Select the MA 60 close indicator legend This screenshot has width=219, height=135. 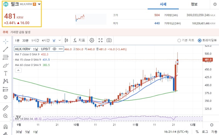32,65
